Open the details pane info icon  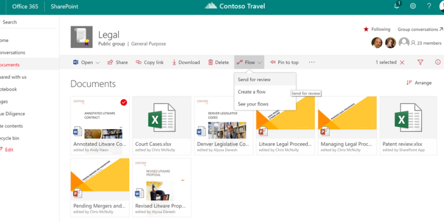pos(438,62)
